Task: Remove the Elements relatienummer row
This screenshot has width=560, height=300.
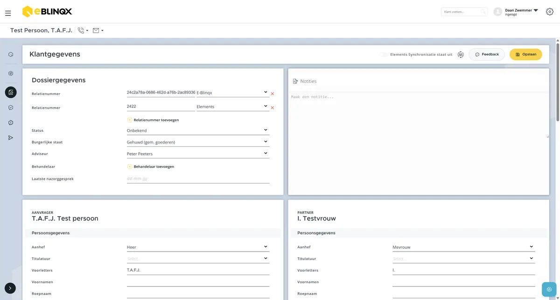Action: click(273, 108)
